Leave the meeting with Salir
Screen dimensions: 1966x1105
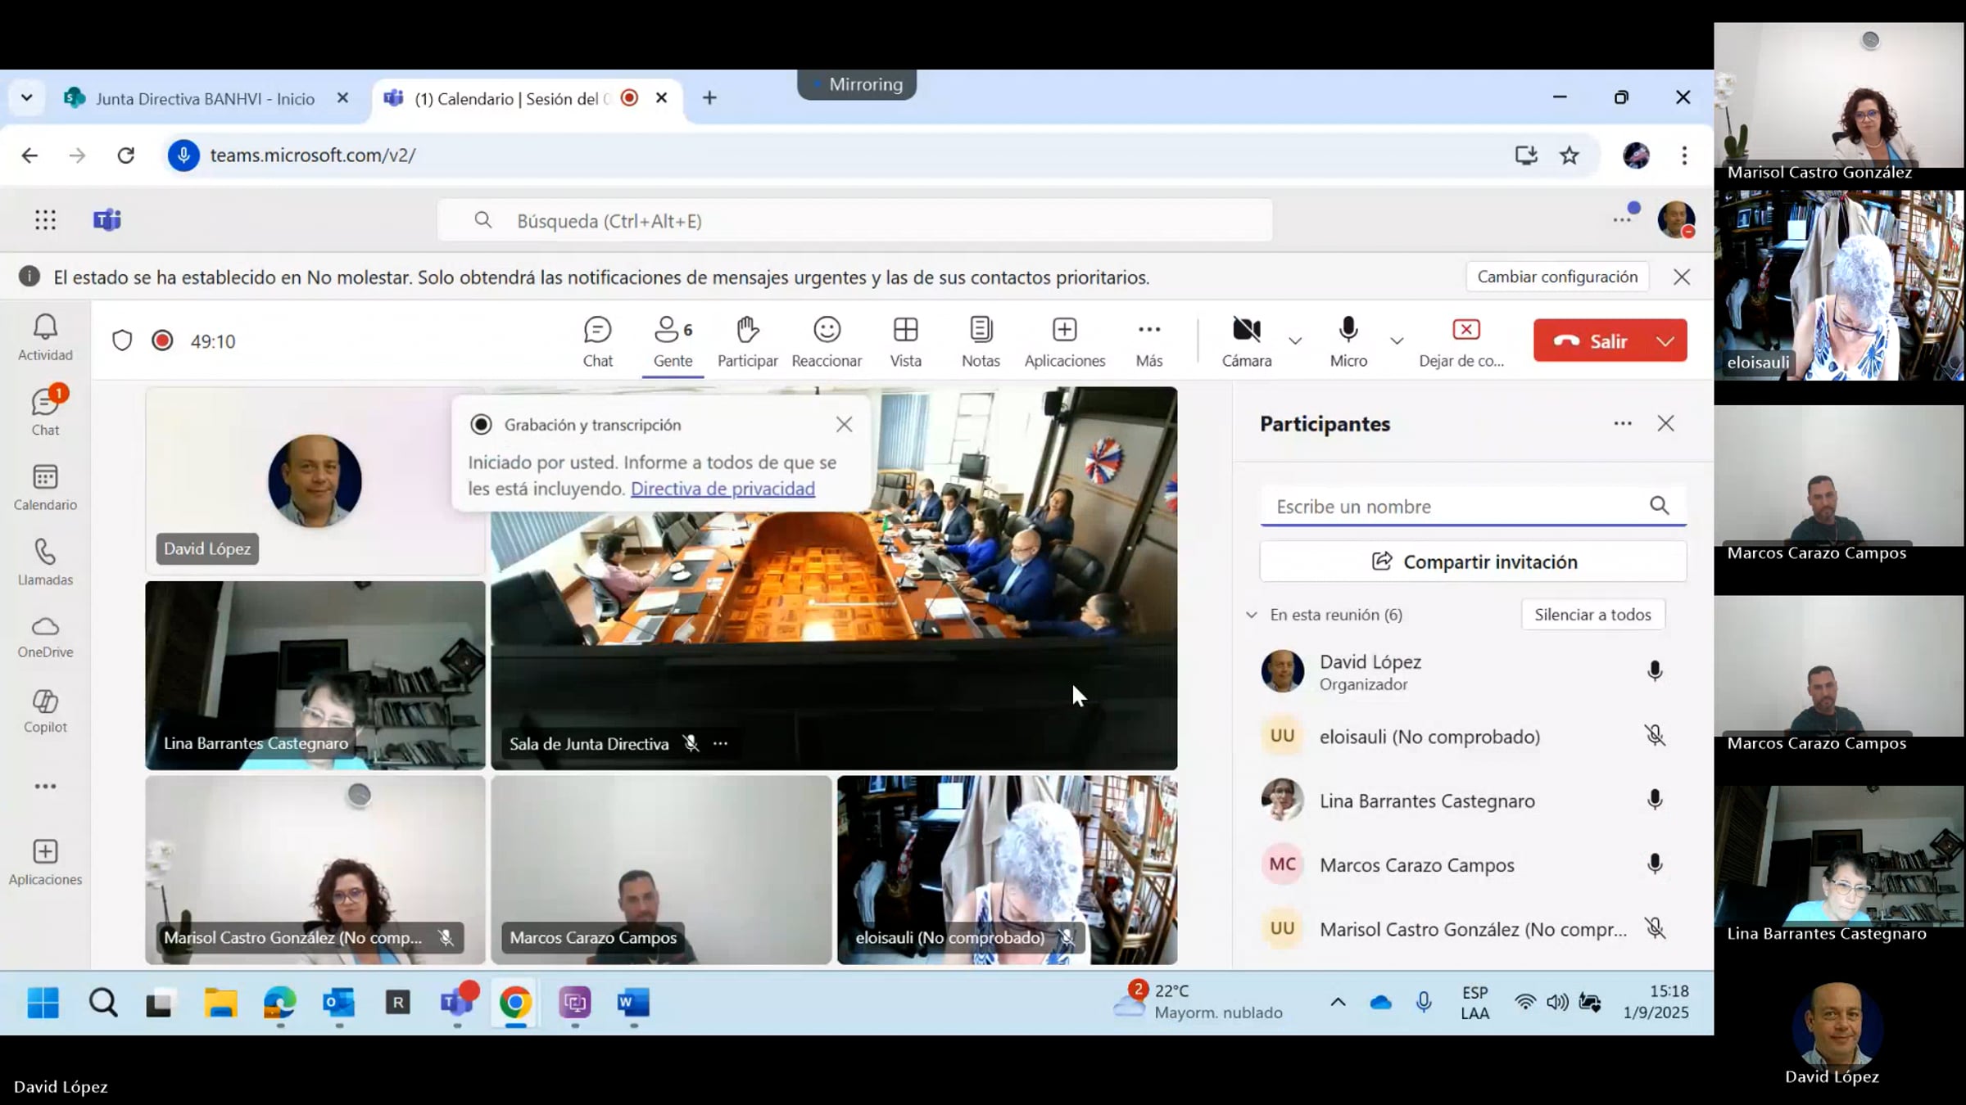pos(1592,341)
